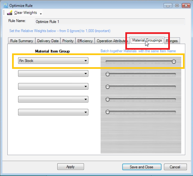Screen dimensions: 193x176
Task: Cancel the Optimize Rule dialog
Action: pos(175,167)
